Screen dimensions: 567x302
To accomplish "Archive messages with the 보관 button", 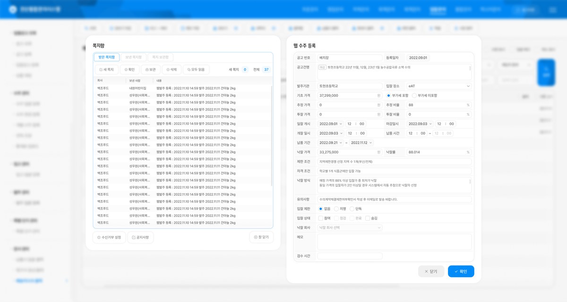I will pos(151,69).
